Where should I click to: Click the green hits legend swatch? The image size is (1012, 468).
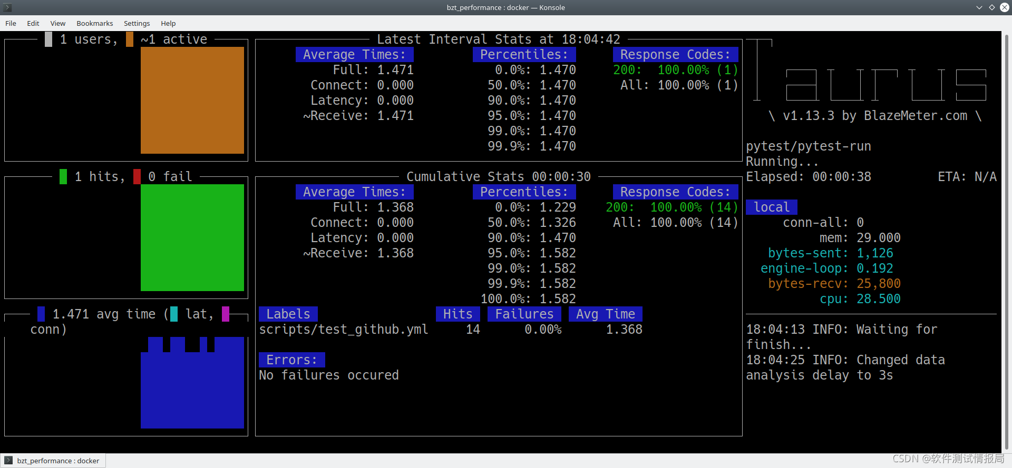pos(63,177)
